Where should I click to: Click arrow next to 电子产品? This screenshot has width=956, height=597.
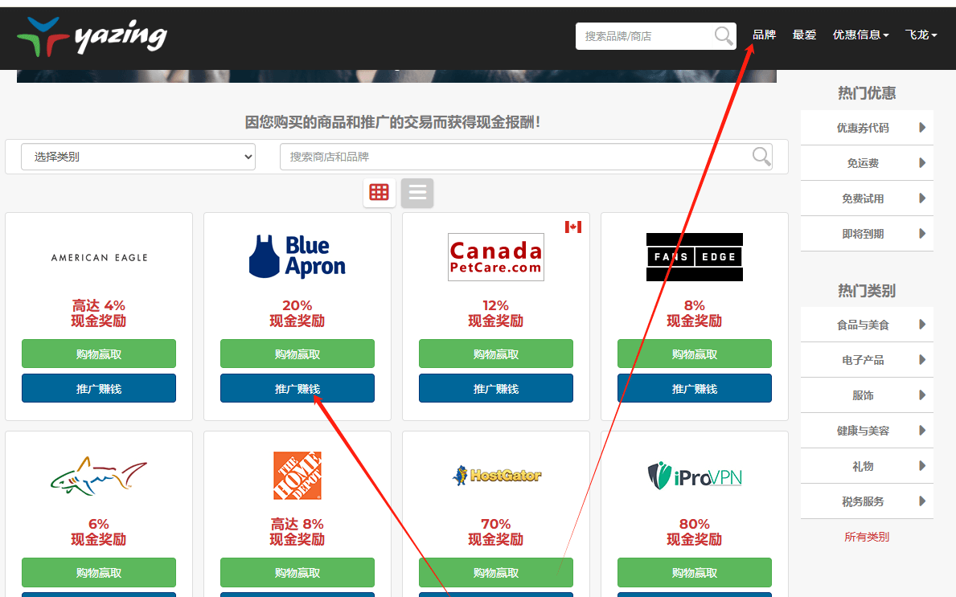(x=922, y=359)
